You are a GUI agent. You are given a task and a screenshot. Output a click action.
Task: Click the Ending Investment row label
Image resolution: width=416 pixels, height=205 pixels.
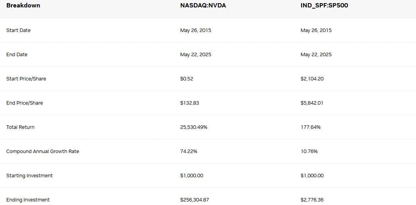[x=28, y=200]
